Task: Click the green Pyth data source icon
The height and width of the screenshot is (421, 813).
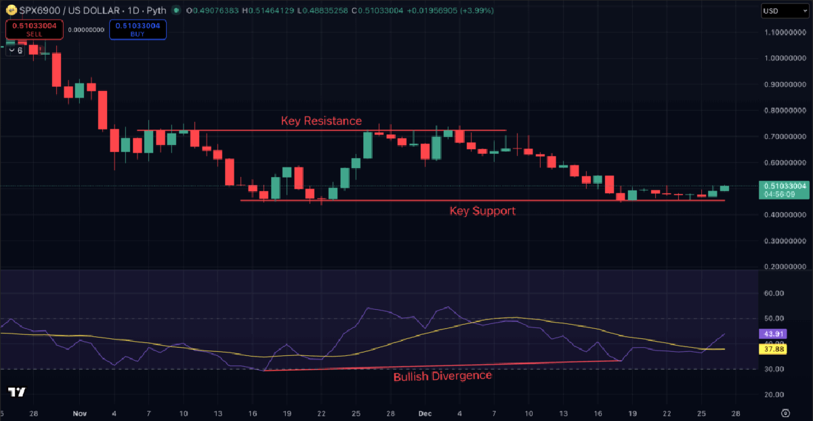Action: tap(175, 11)
